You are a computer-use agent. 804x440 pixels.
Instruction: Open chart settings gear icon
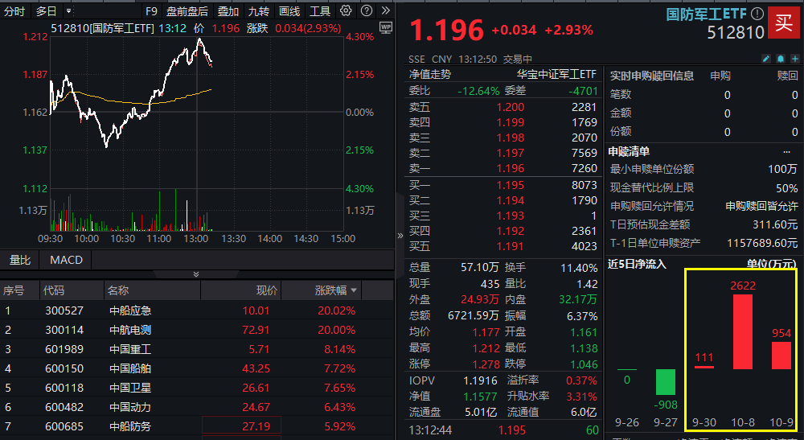[347, 11]
